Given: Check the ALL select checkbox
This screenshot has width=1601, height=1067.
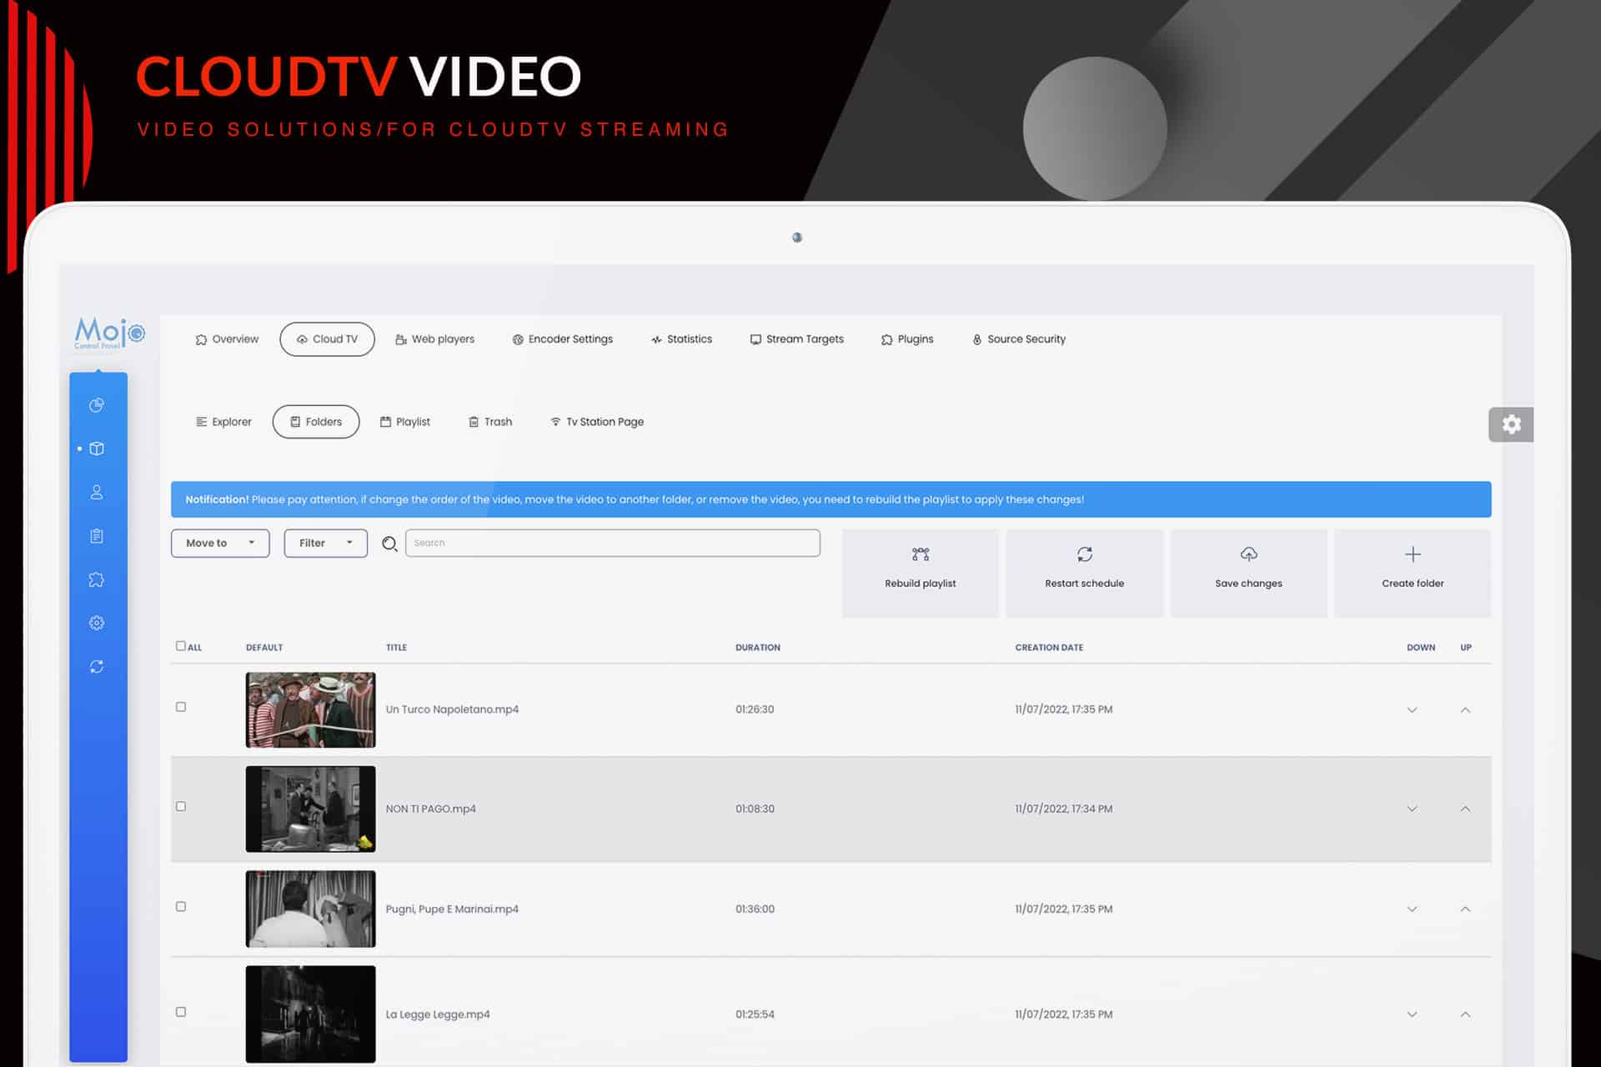Looking at the screenshot, I should click(x=181, y=646).
